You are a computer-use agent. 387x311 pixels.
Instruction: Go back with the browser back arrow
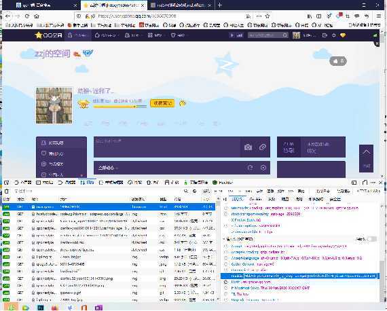click(7, 16)
